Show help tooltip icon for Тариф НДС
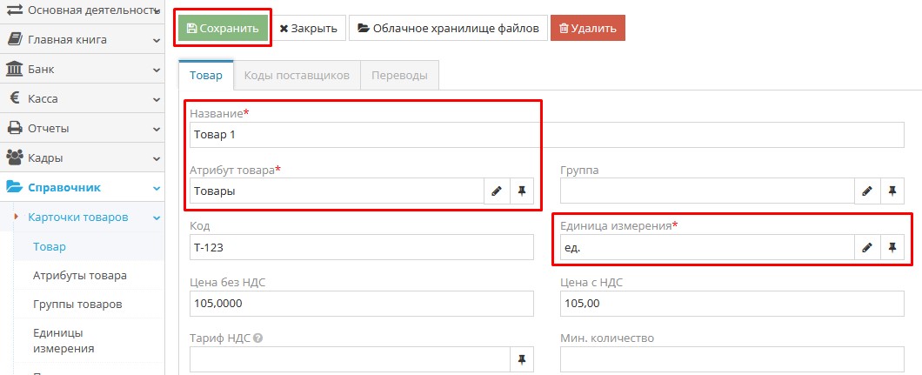 258,338
